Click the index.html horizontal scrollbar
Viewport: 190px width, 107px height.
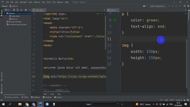(x=56, y=92)
